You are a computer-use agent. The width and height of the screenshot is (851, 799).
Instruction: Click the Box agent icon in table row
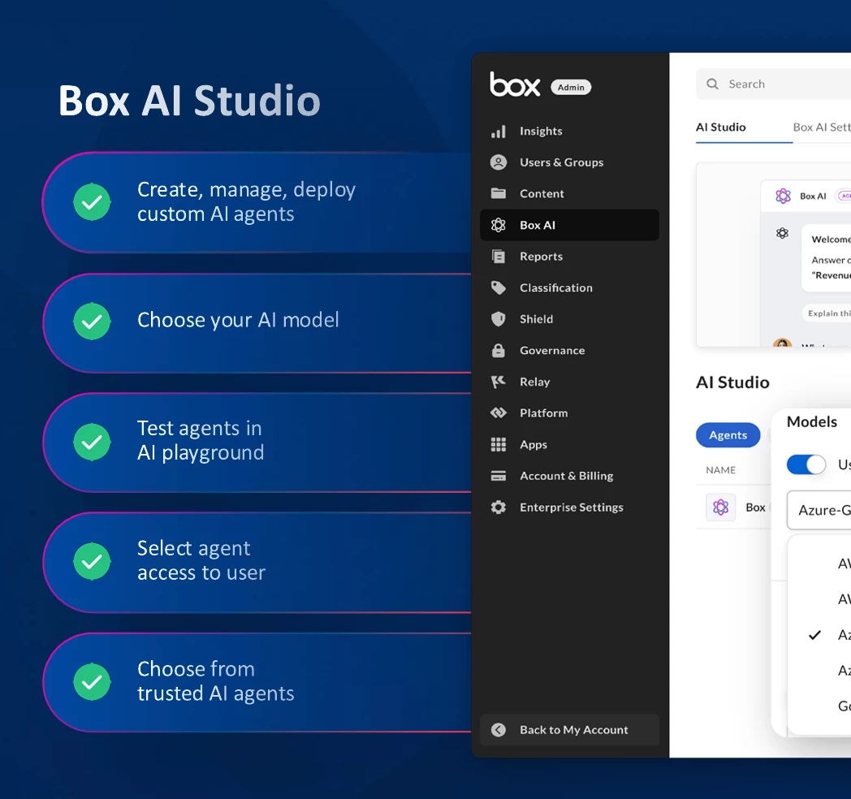pos(721,507)
